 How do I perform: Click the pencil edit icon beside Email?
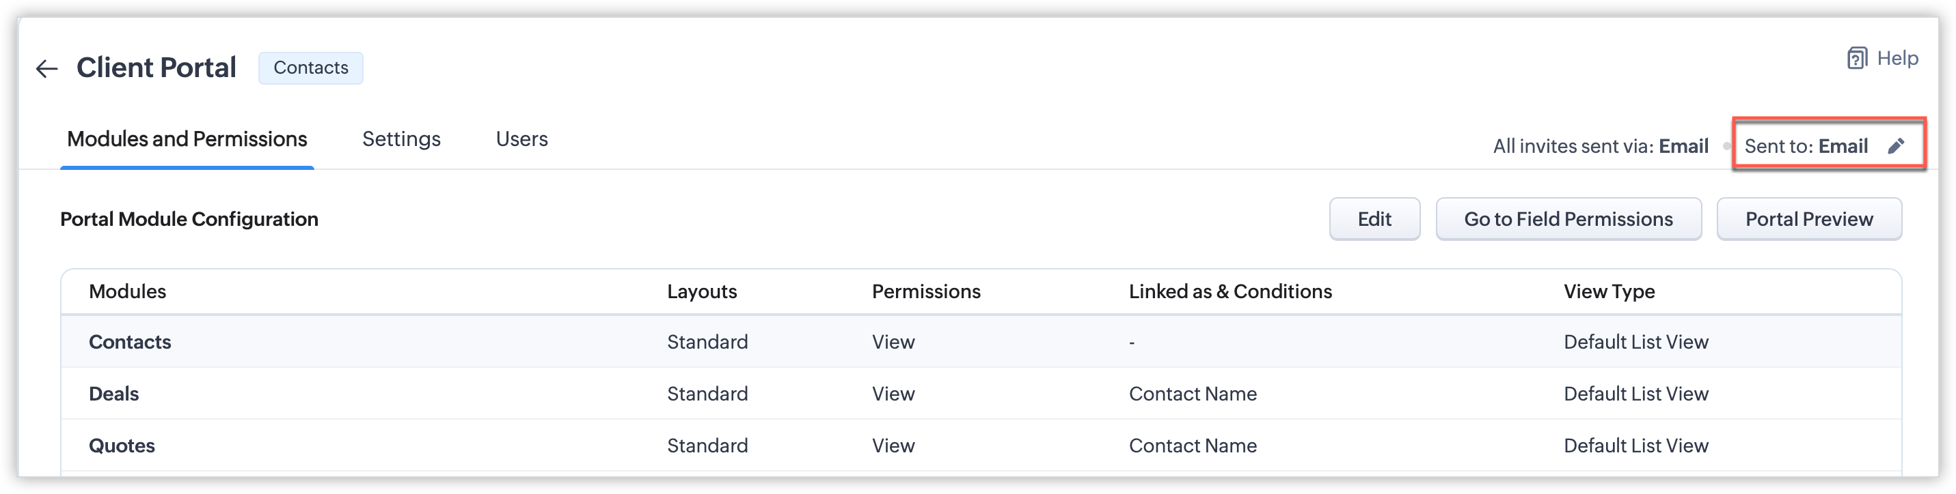pos(1896,146)
